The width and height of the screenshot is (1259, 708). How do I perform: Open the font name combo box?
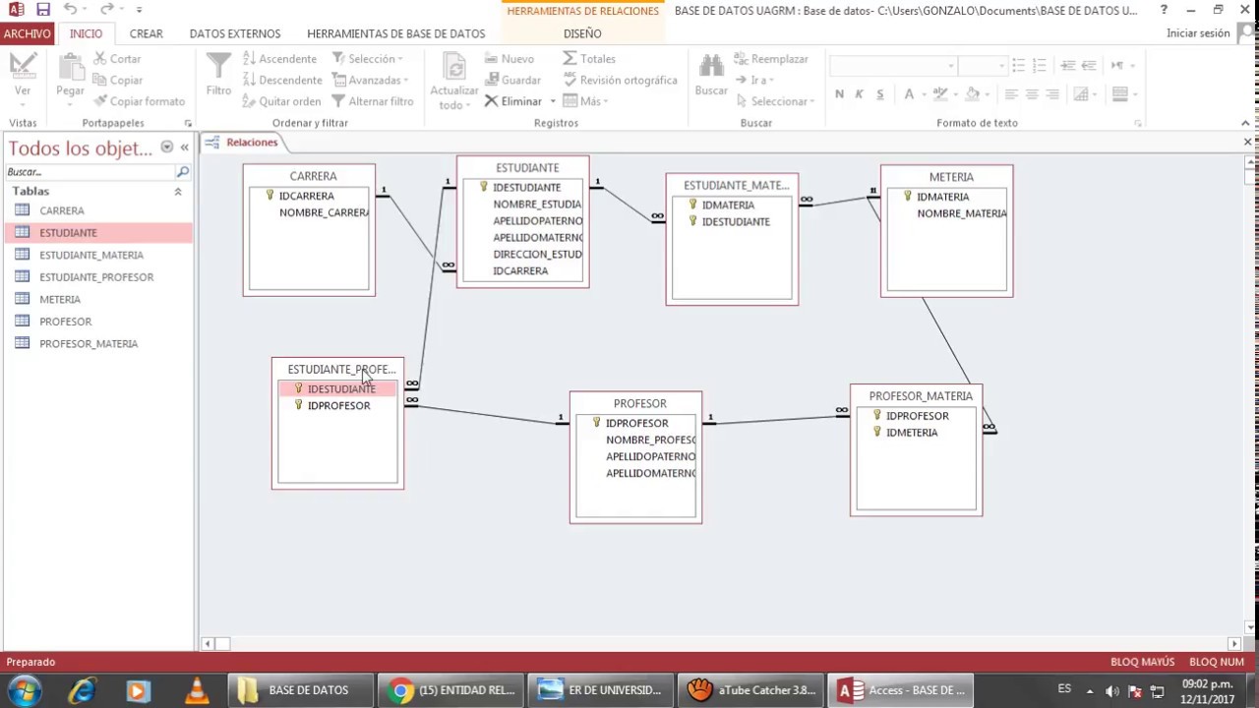[x=893, y=66]
